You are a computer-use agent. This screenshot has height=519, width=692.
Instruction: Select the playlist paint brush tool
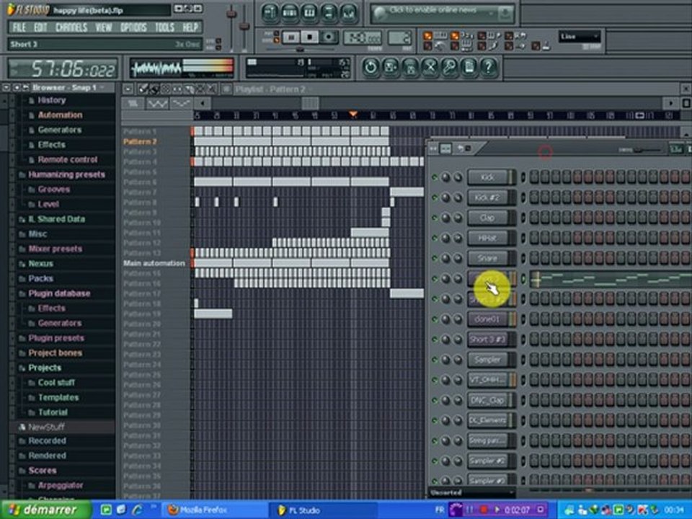[154, 89]
